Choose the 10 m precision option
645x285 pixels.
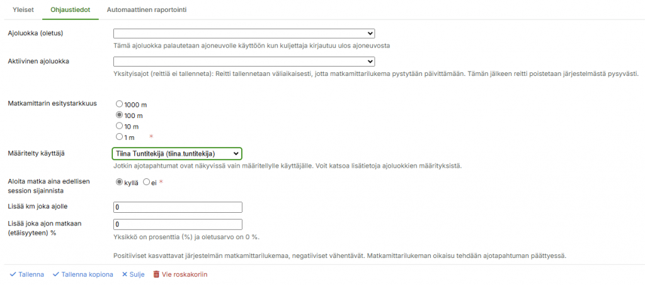[x=120, y=126]
